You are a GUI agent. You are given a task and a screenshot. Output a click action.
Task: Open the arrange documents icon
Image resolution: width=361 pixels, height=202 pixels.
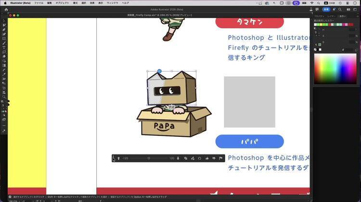pos(348,10)
